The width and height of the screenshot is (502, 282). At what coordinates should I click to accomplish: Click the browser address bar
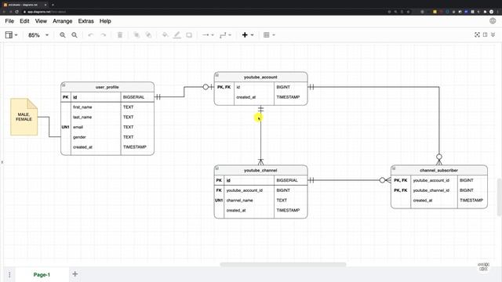pyautogui.click(x=205, y=12)
